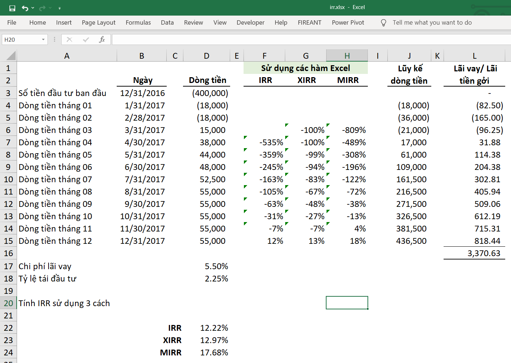Open the FIREANT tab
This screenshot has height=363, width=511.
(x=309, y=22)
